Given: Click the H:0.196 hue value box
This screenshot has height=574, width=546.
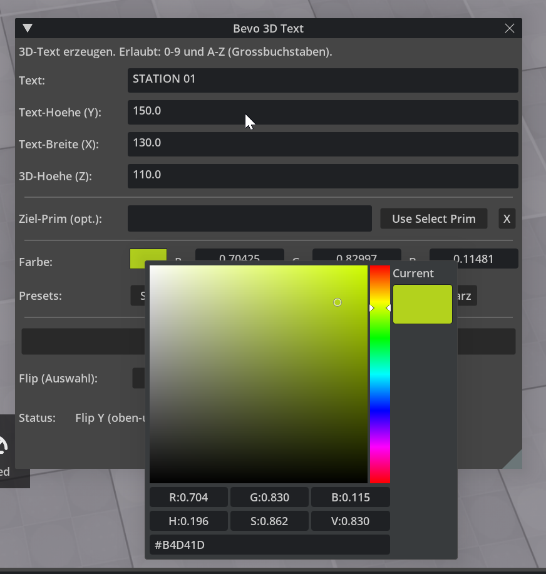Looking at the screenshot, I should tap(188, 521).
